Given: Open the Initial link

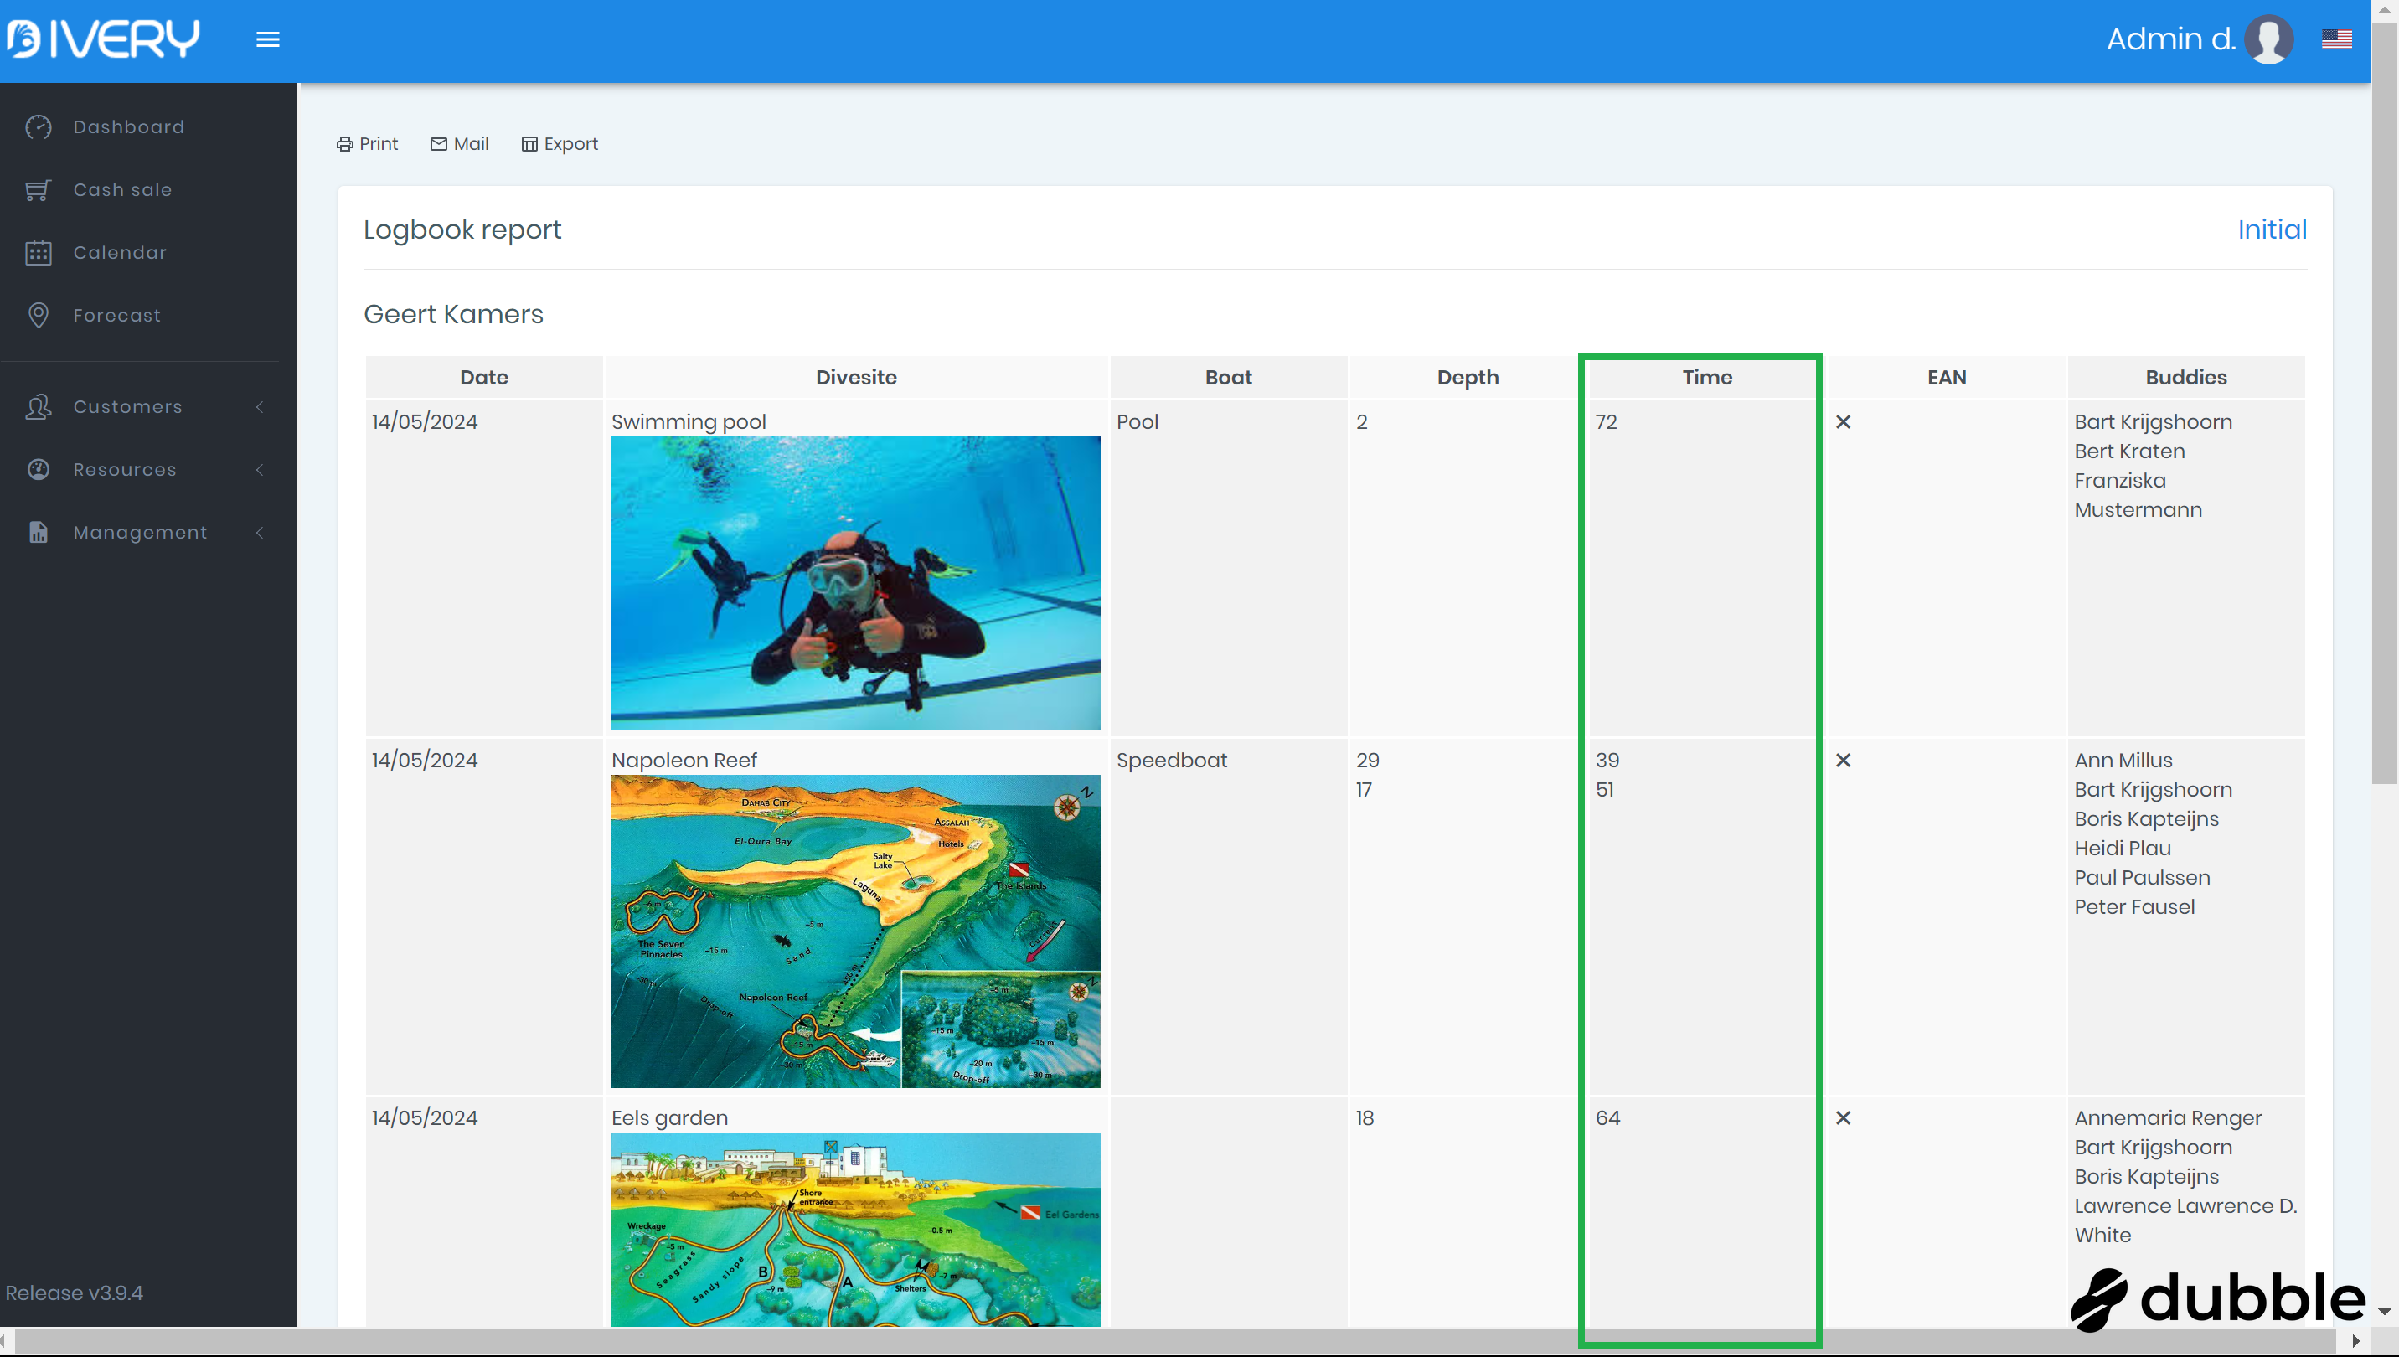Looking at the screenshot, I should point(2272,230).
